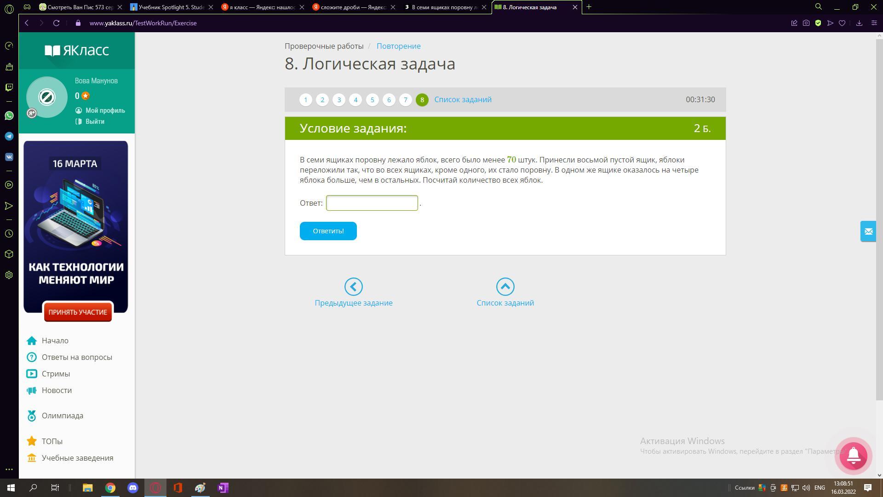This screenshot has width=883, height=497.
Task: Click the pink notification bell
Action: pyautogui.click(x=854, y=456)
